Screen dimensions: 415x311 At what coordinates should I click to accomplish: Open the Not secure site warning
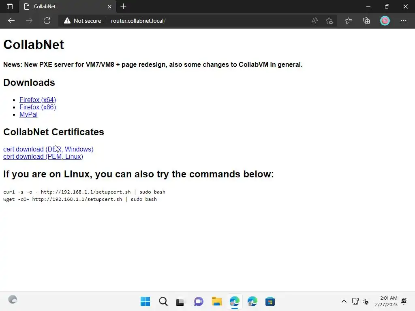[83, 21]
